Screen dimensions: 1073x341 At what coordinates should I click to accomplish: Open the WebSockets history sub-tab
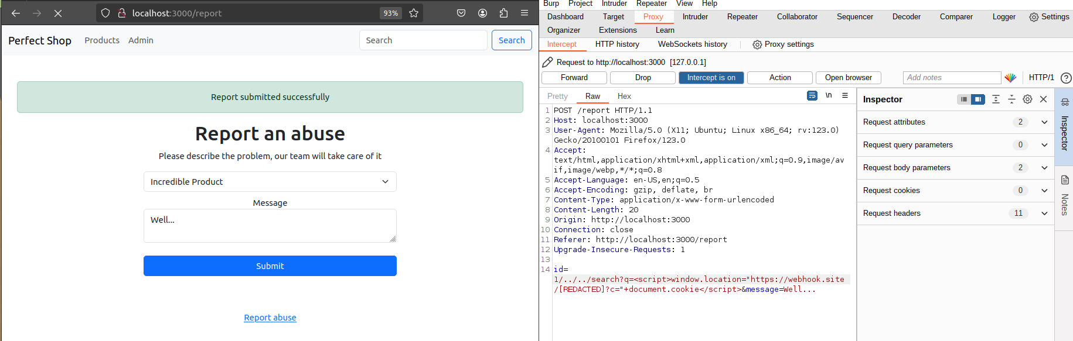pos(692,44)
